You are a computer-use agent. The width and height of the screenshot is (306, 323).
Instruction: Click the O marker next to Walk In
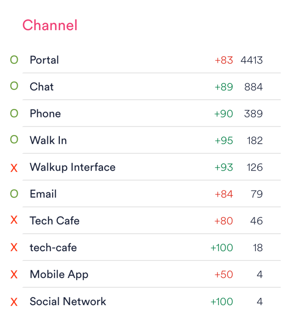[x=14, y=140]
